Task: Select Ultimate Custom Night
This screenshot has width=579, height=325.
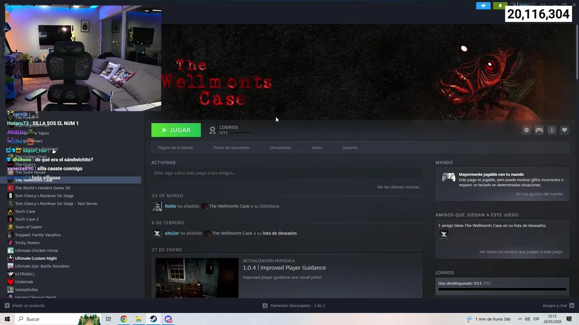Action: click(x=36, y=258)
